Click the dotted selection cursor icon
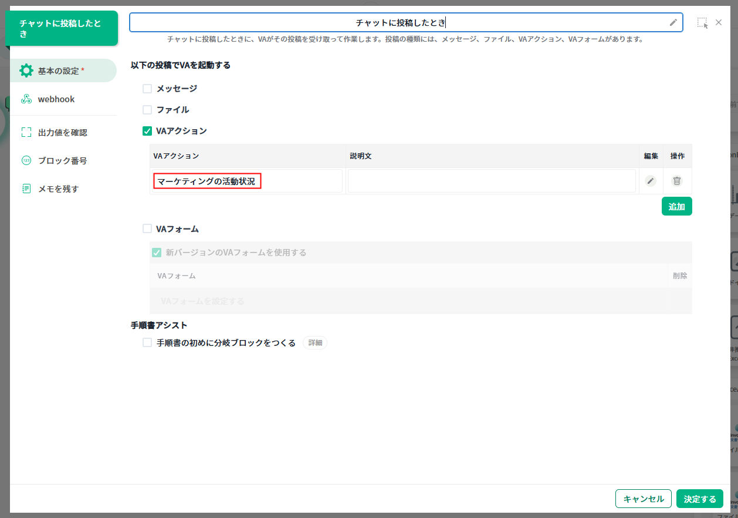738x518 pixels. [x=702, y=23]
